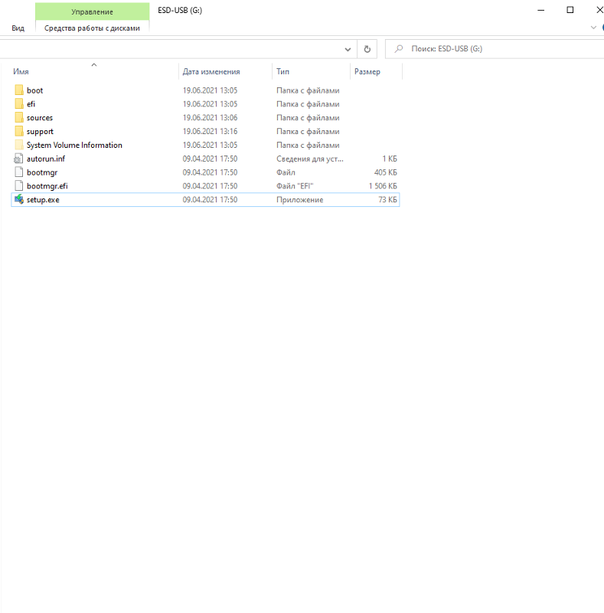Collapse the ribbon with the chevron
Screen dimensions: 604x613
pyautogui.click(x=593, y=28)
